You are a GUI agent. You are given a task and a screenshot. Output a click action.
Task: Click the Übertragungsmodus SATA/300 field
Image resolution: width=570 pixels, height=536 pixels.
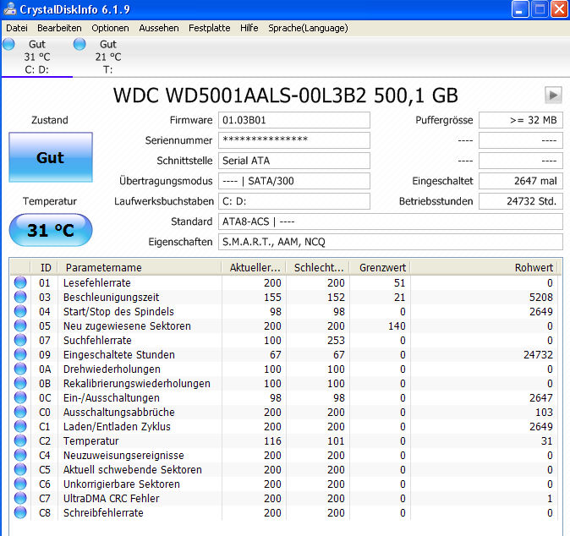point(294,181)
